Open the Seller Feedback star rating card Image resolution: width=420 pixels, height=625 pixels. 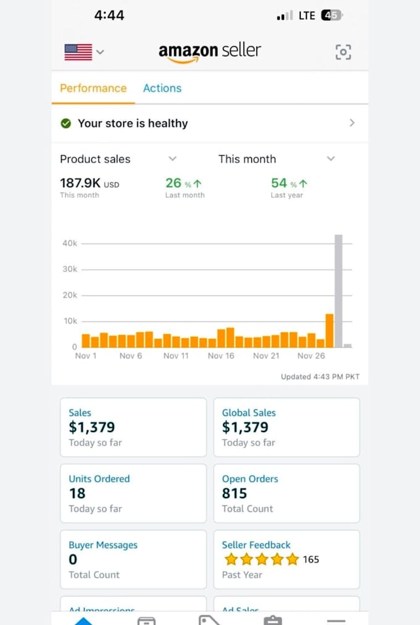coord(287,559)
